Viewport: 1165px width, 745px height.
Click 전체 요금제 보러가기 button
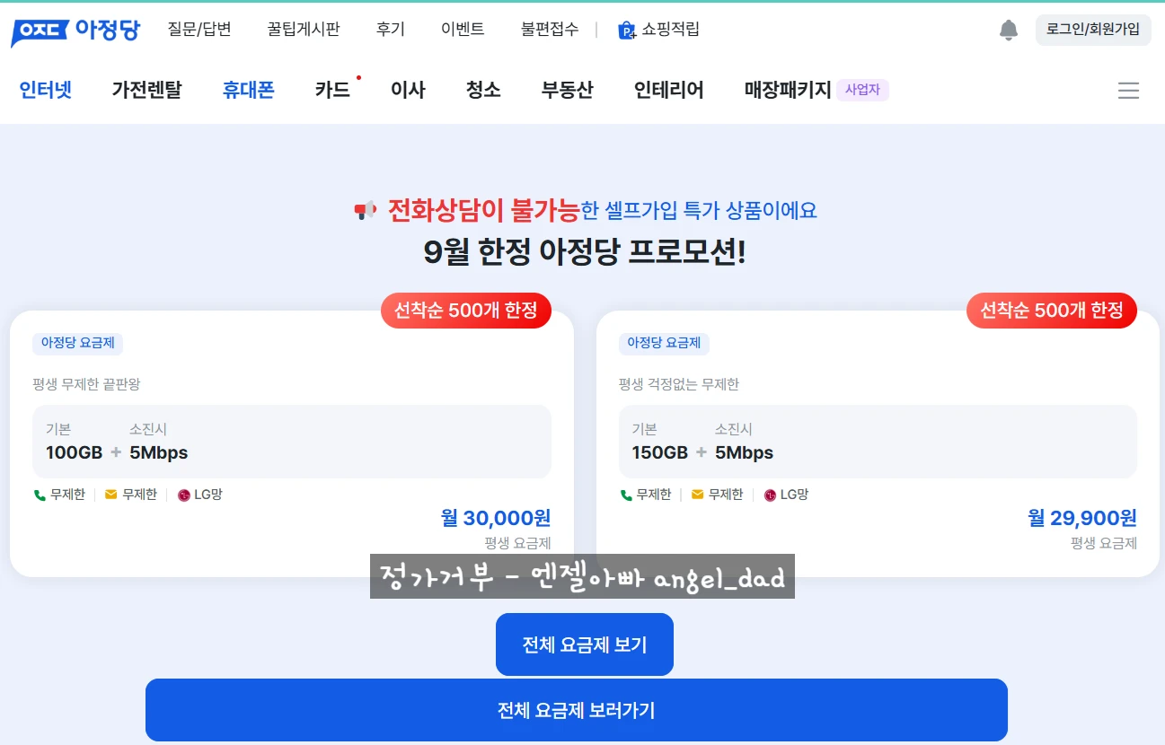577,710
